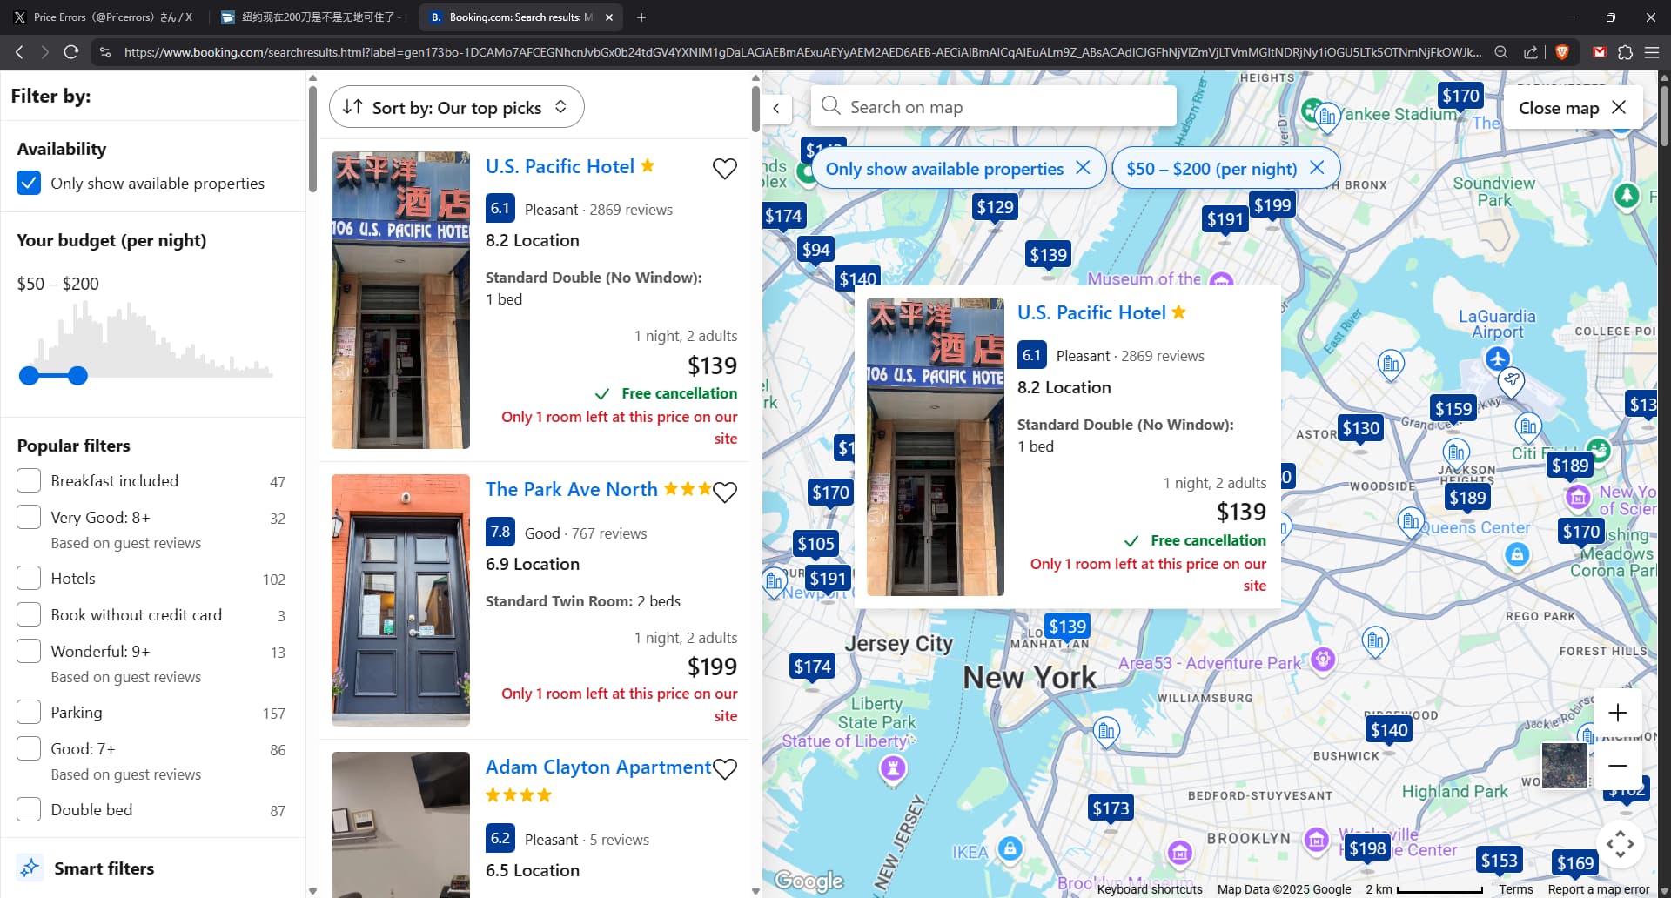
Task: Uncheck Only show available properties
Action: tap(29, 183)
